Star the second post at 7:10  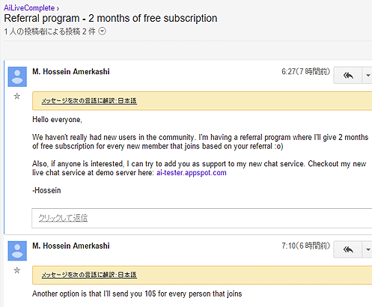pos(17,270)
